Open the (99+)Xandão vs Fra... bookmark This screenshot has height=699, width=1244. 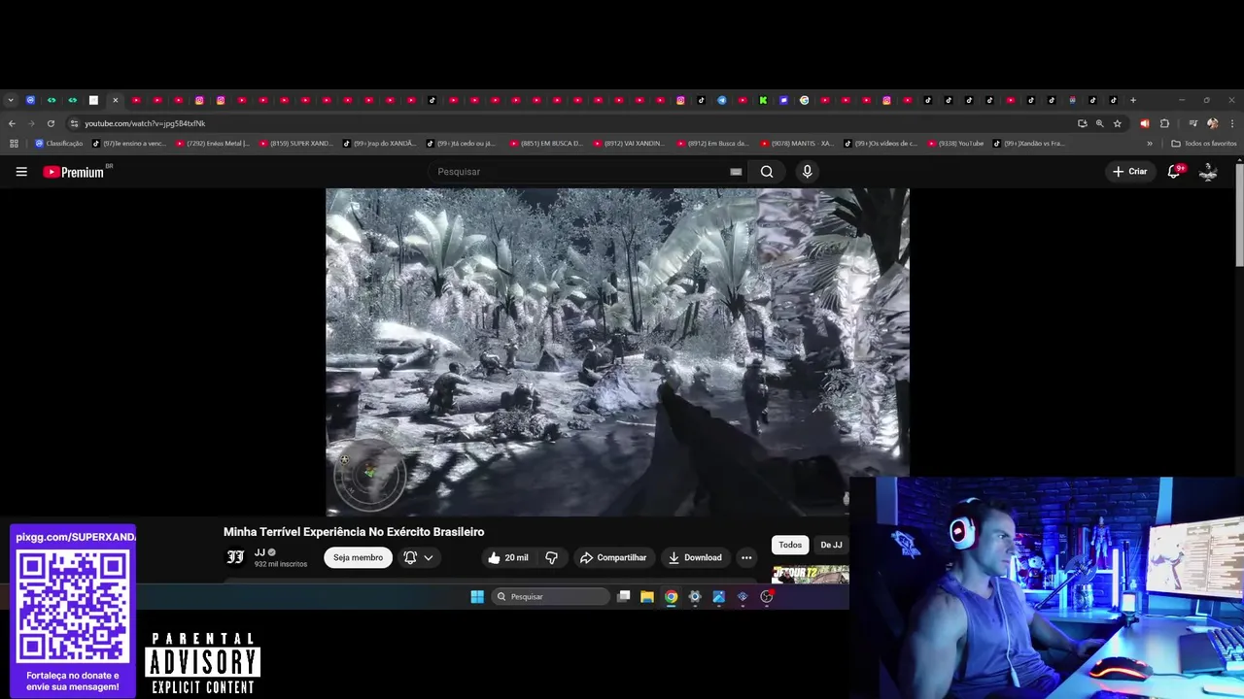coord(1029,144)
